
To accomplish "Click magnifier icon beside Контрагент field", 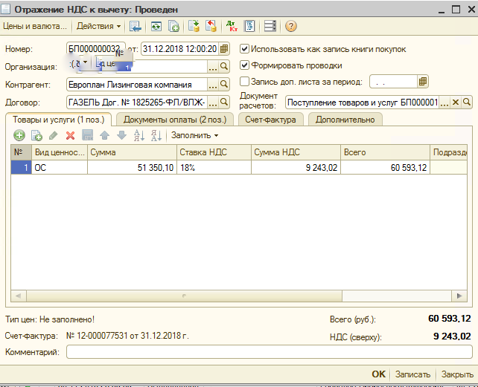I will click(223, 85).
